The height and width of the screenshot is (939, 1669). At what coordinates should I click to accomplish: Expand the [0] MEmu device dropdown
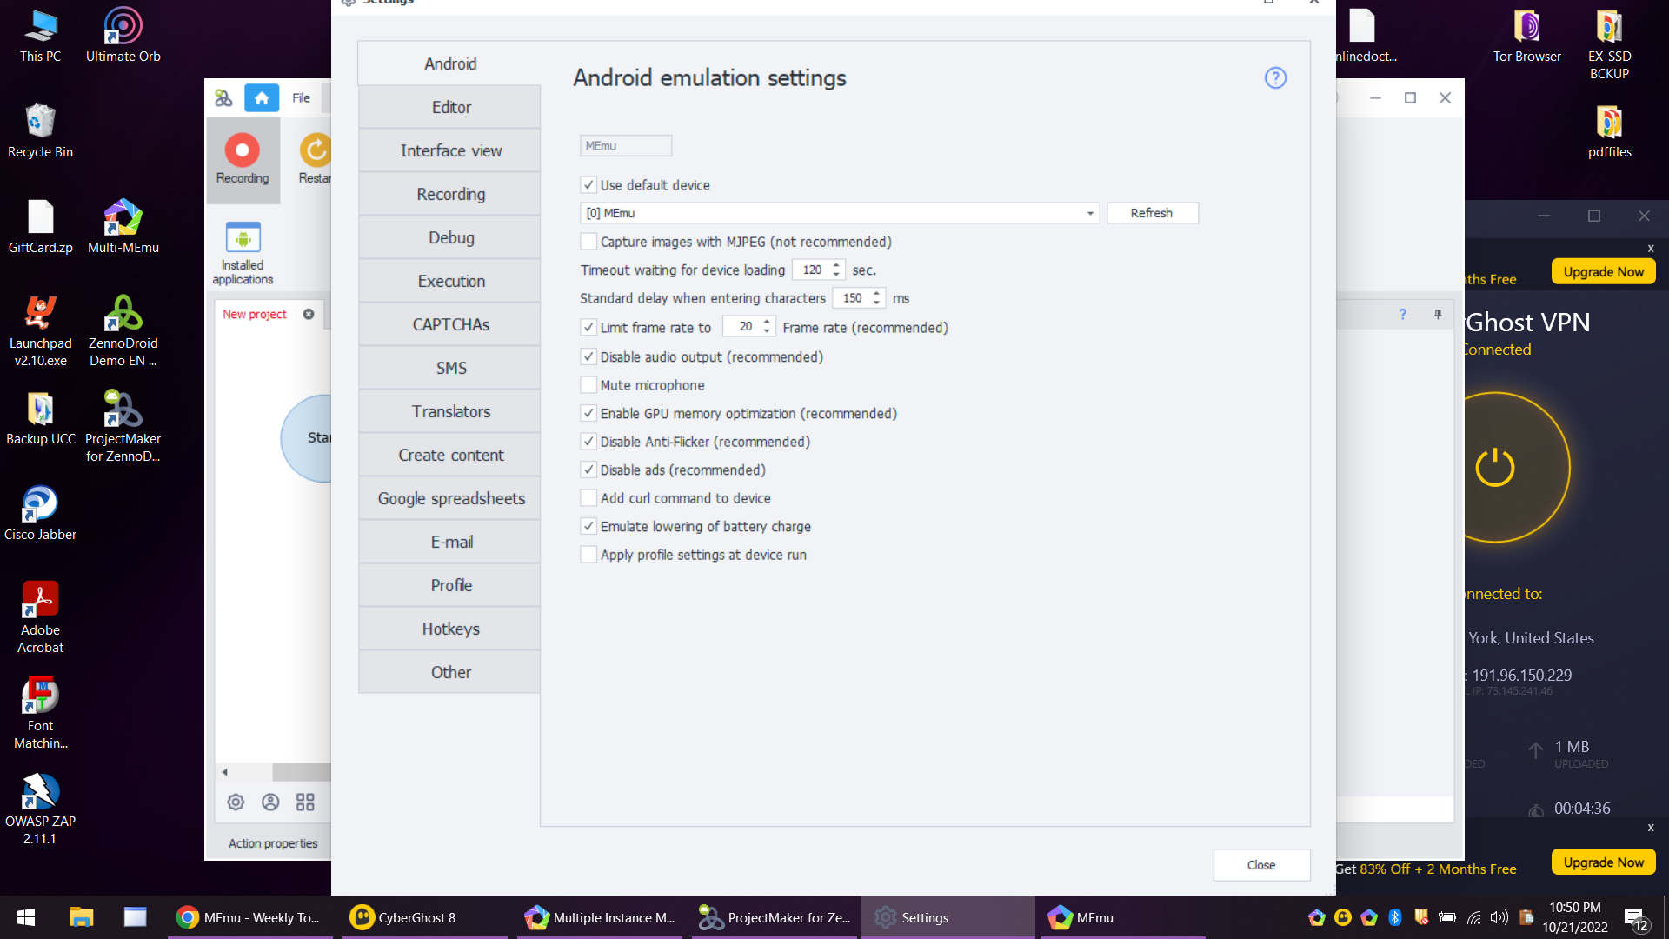(x=1090, y=213)
